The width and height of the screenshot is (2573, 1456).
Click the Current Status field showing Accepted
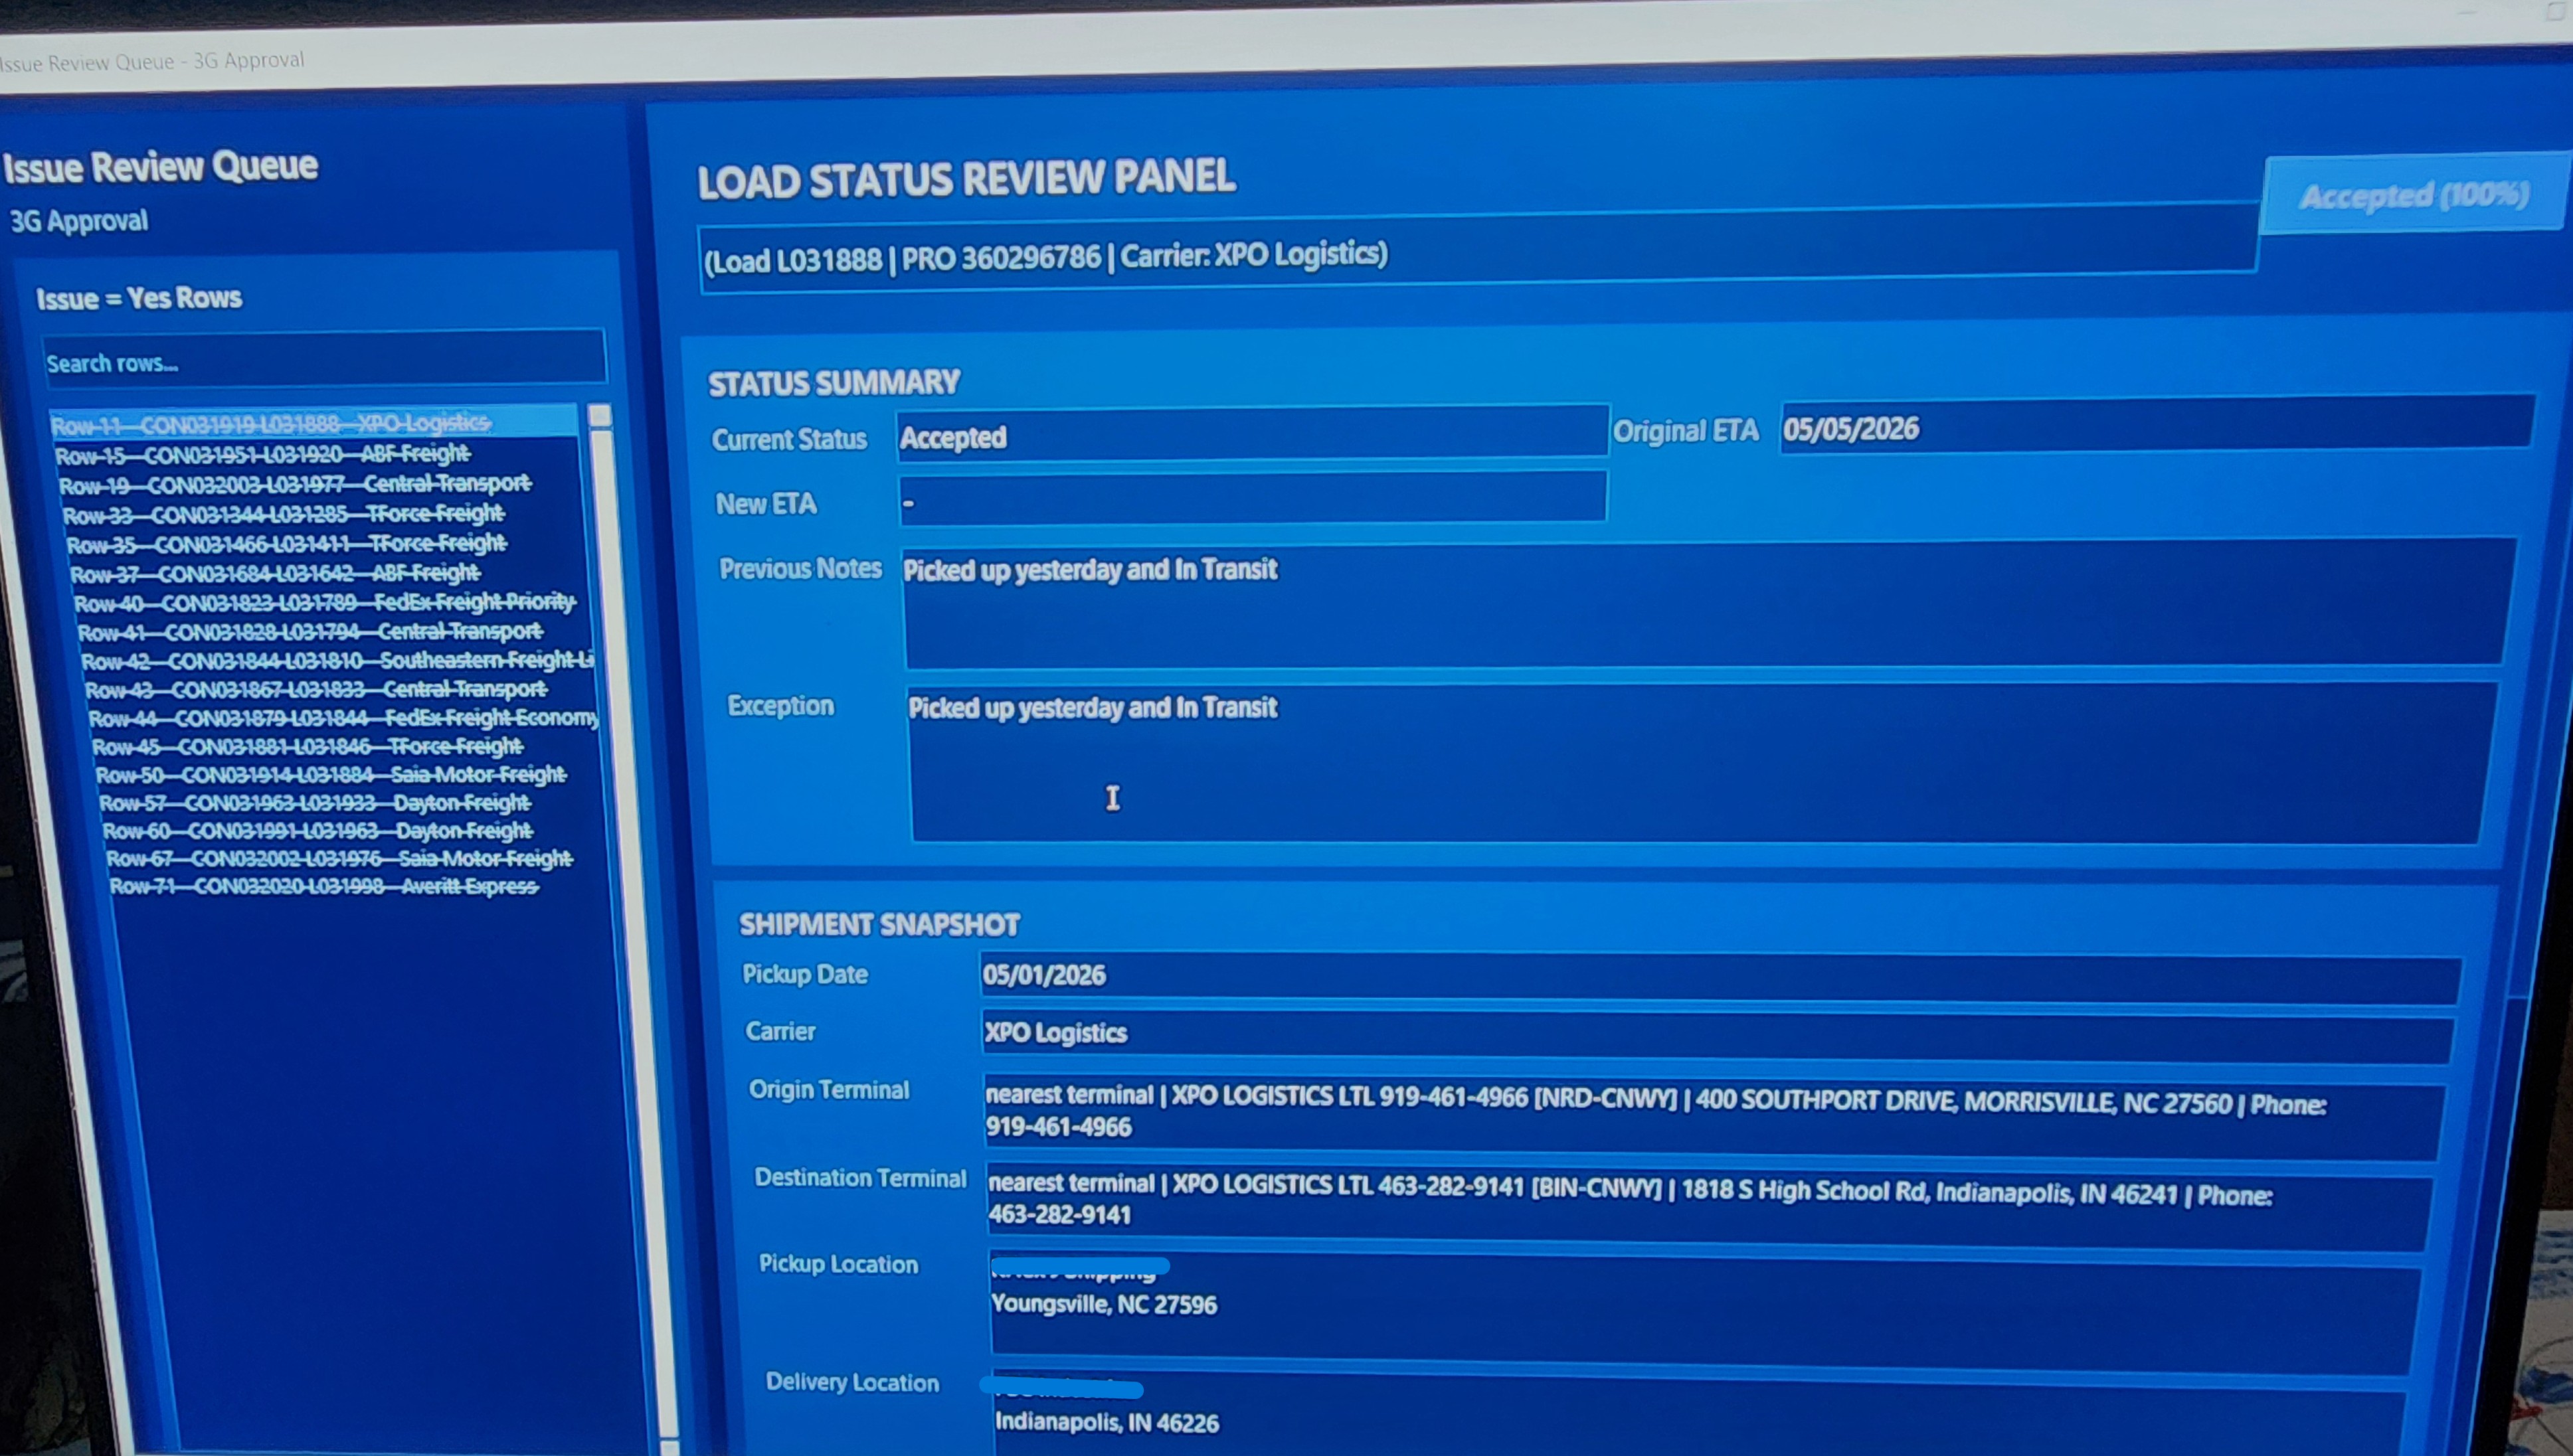1251,434
